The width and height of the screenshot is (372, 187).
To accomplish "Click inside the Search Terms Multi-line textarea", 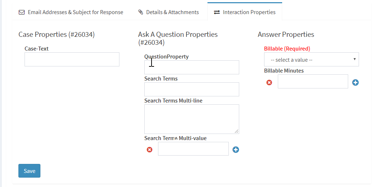I will (x=192, y=119).
